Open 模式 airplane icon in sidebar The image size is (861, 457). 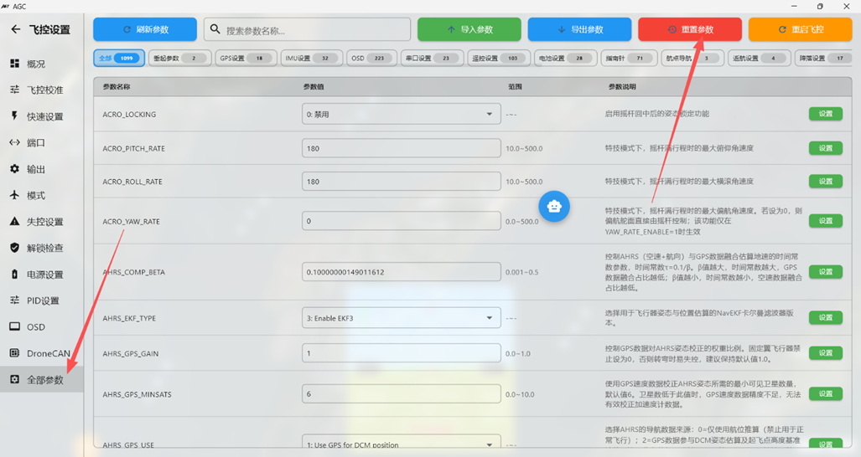14,195
